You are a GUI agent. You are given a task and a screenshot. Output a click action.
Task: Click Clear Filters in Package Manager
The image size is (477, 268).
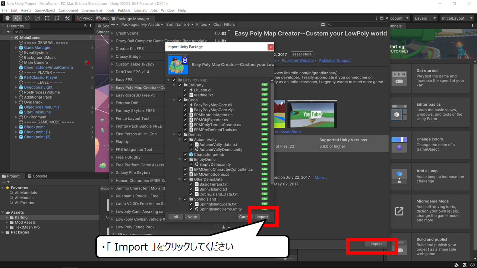224,25
